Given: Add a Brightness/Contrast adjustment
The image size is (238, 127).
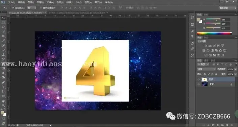Looking at the screenshot, I should 206,46.
